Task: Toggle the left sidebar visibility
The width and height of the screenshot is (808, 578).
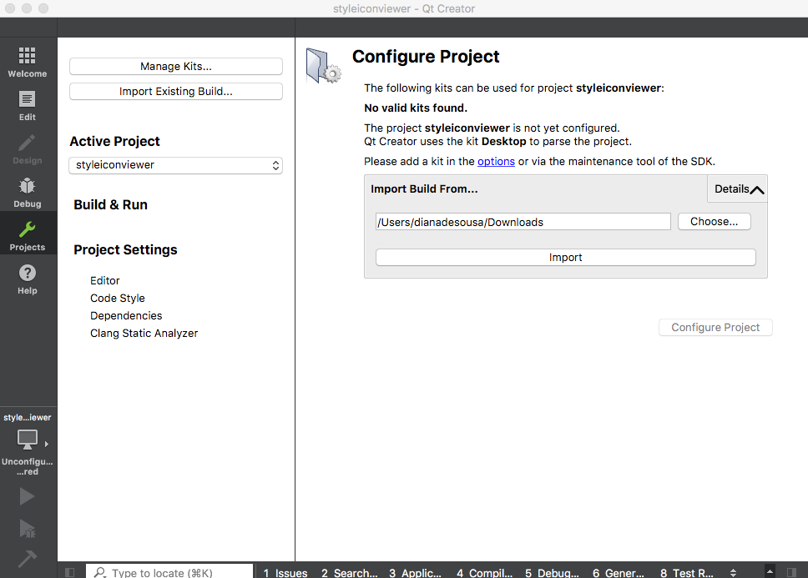Action: pyautogui.click(x=70, y=572)
